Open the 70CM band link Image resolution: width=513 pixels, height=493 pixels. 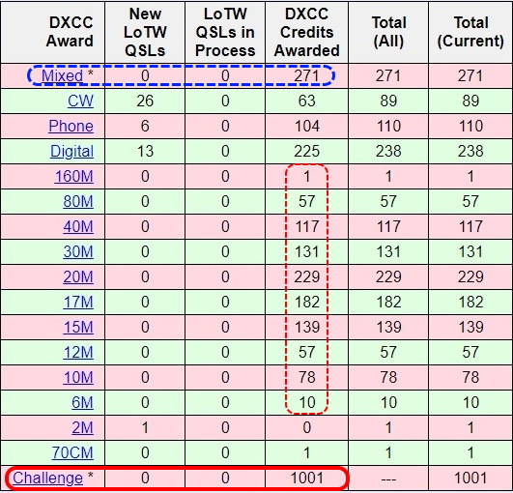(72, 452)
